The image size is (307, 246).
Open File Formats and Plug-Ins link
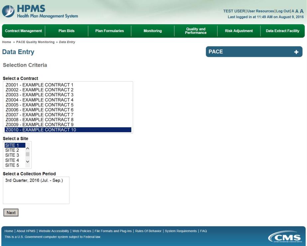[x=113, y=231]
